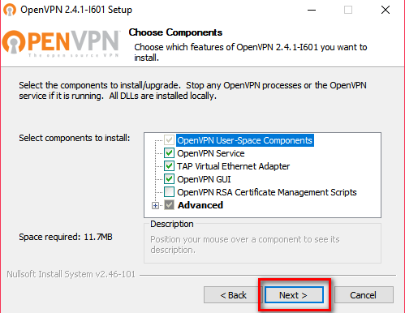Select OpenVPN User-Space Components row
Screen dimensions: 405x313
(245, 140)
